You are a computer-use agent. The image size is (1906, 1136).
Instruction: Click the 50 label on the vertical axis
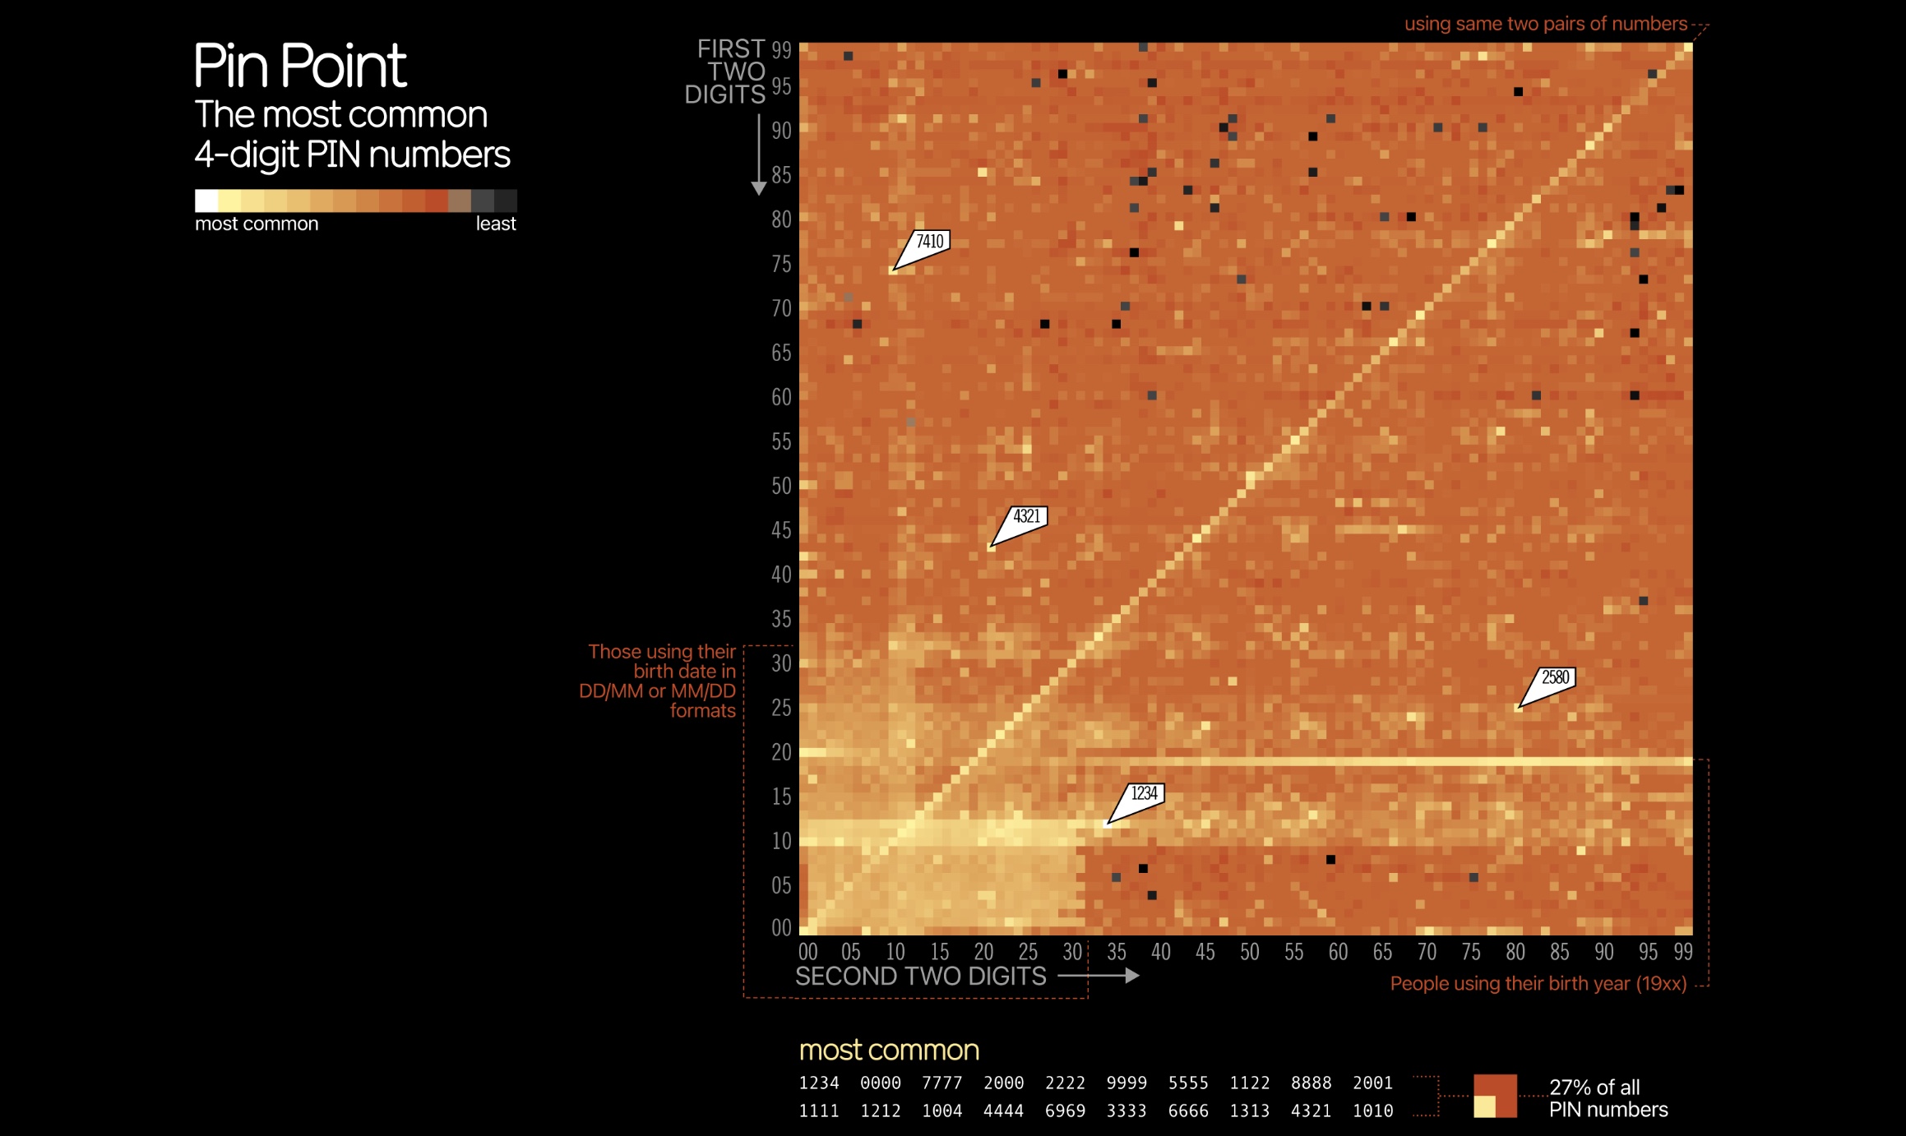[x=781, y=486]
